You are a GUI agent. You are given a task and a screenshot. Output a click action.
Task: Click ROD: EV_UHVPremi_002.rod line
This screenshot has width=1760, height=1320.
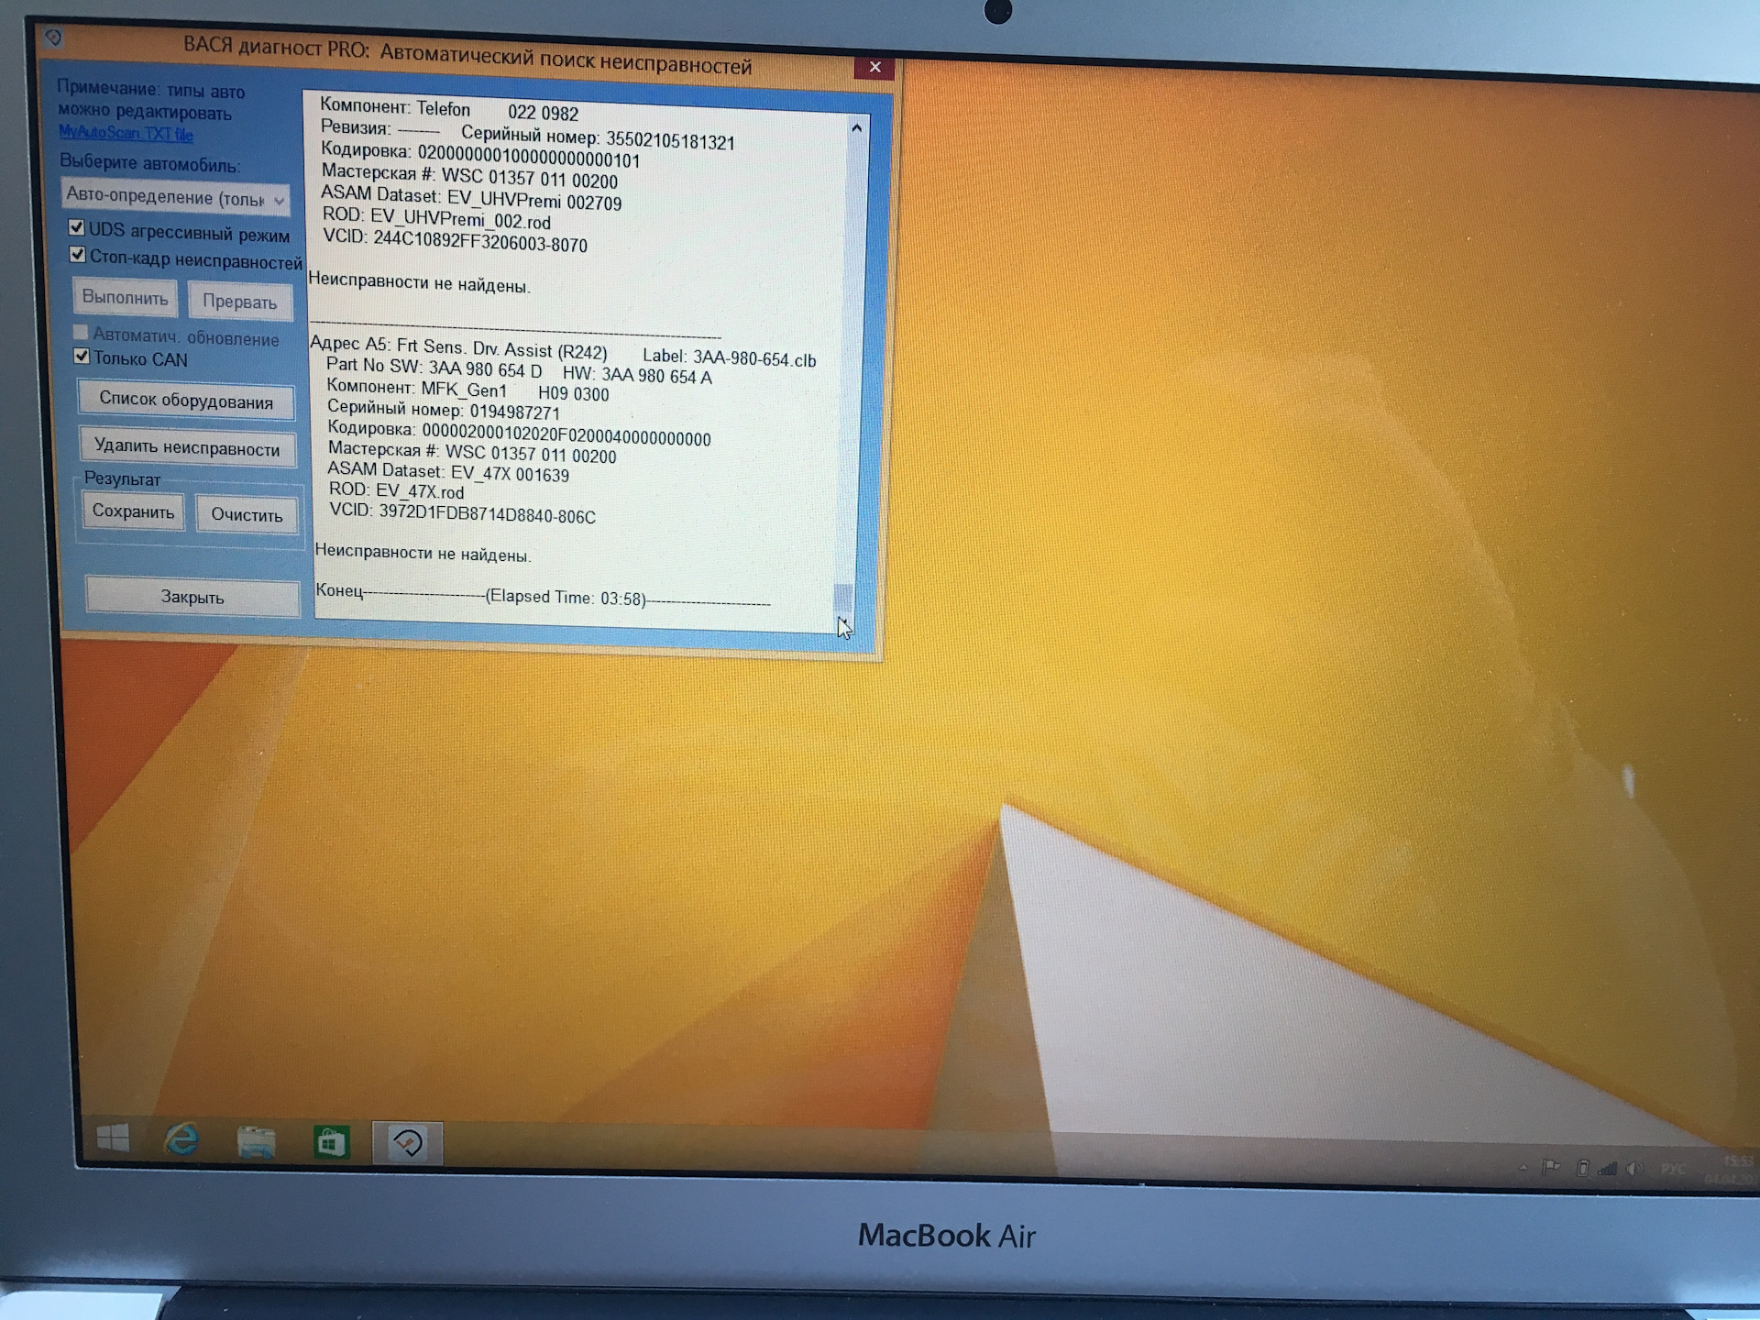coord(436,218)
